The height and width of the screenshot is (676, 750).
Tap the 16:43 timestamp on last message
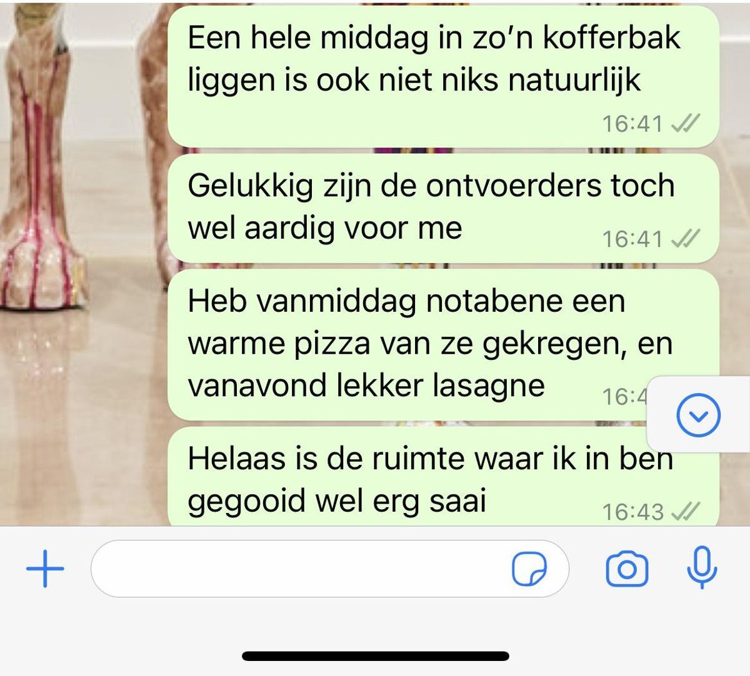632,512
